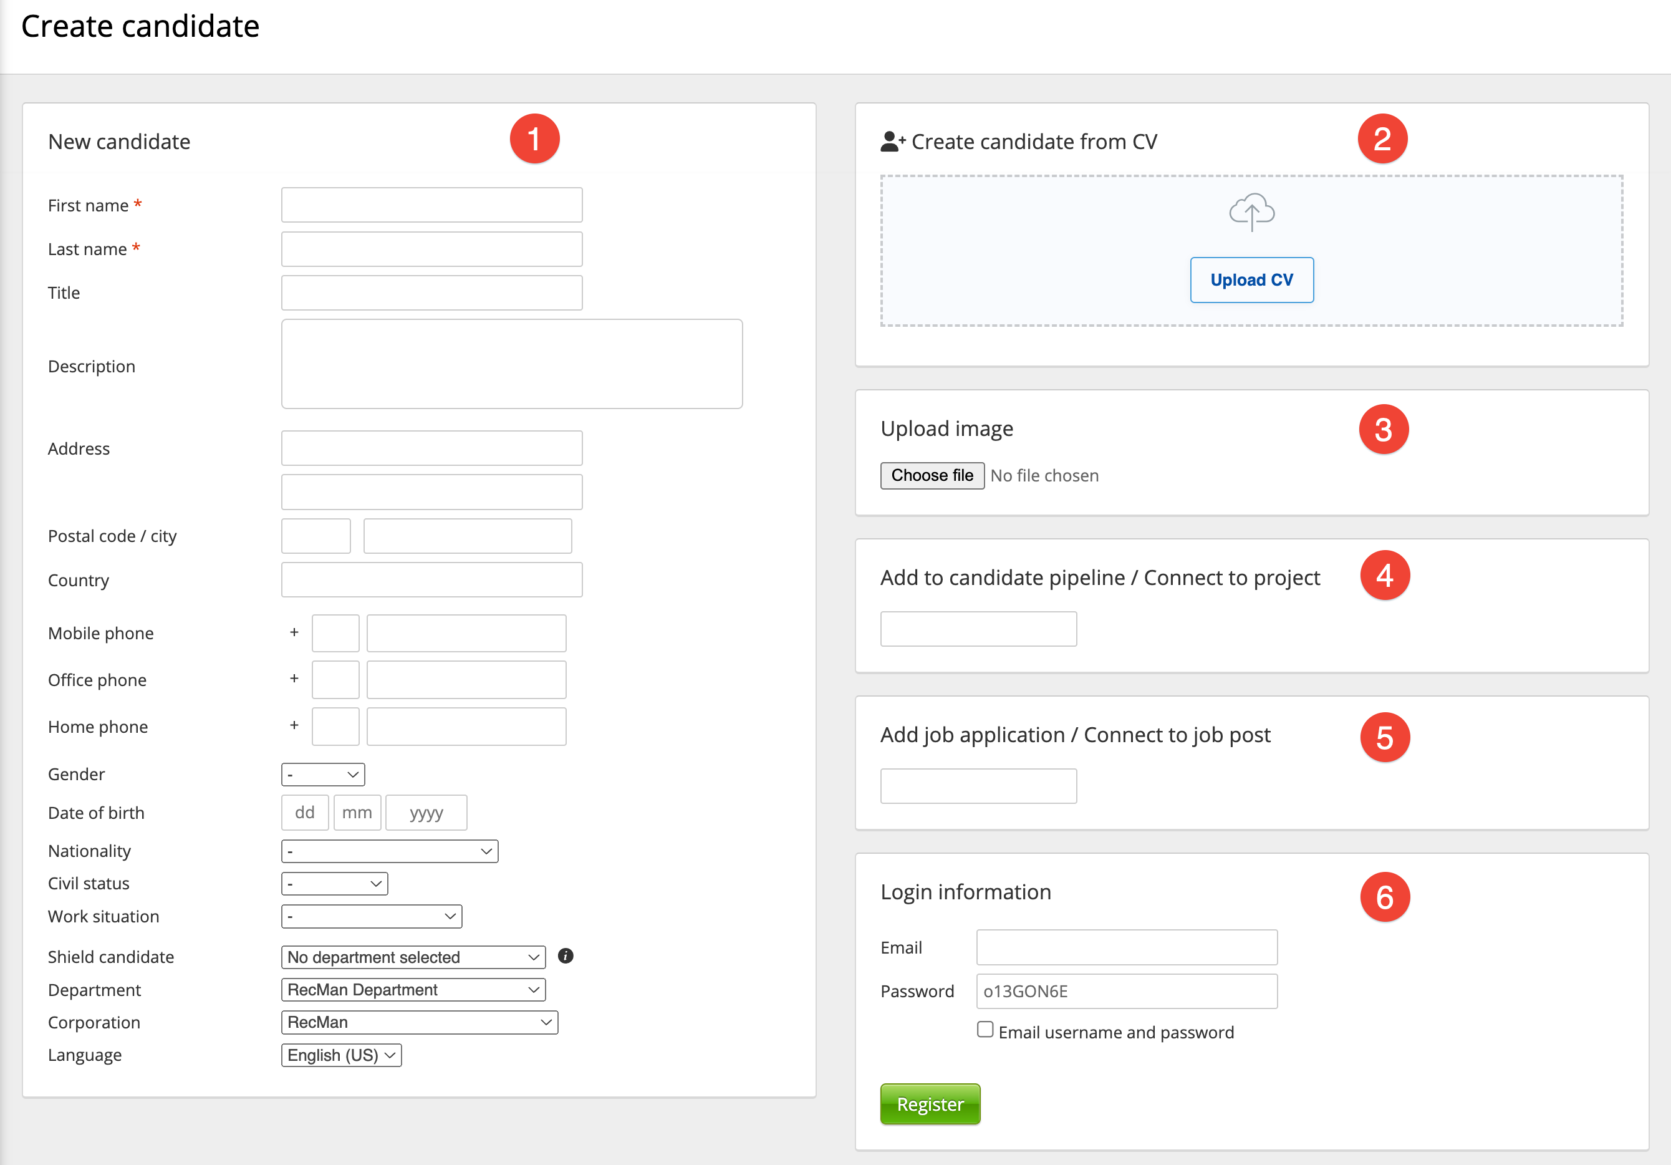Open the Civil status dropdown
This screenshot has height=1165, width=1671.
pyautogui.click(x=334, y=883)
